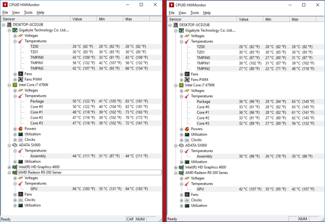Click the Intel Core i7 4790K chip icon in the left window

click(15, 85)
